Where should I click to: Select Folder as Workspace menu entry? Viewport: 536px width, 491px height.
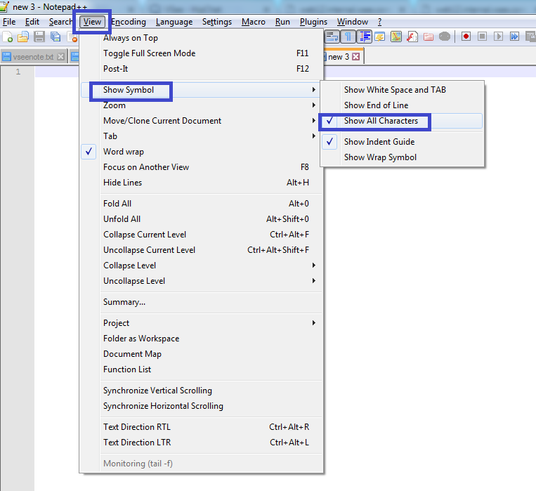click(202, 339)
